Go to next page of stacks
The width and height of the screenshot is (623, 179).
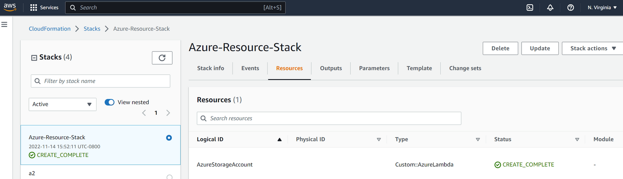(x=168, y=113)
